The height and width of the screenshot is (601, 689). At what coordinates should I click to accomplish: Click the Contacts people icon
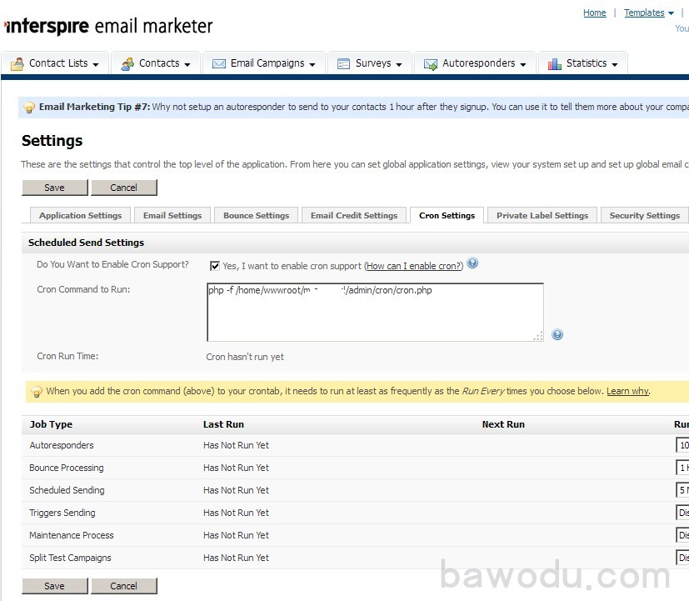click(127, 64)
